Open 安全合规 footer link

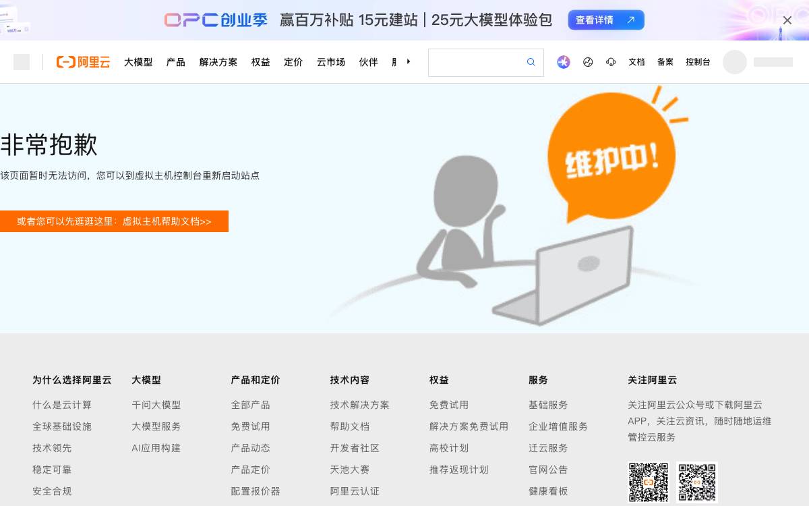(52, 491)
